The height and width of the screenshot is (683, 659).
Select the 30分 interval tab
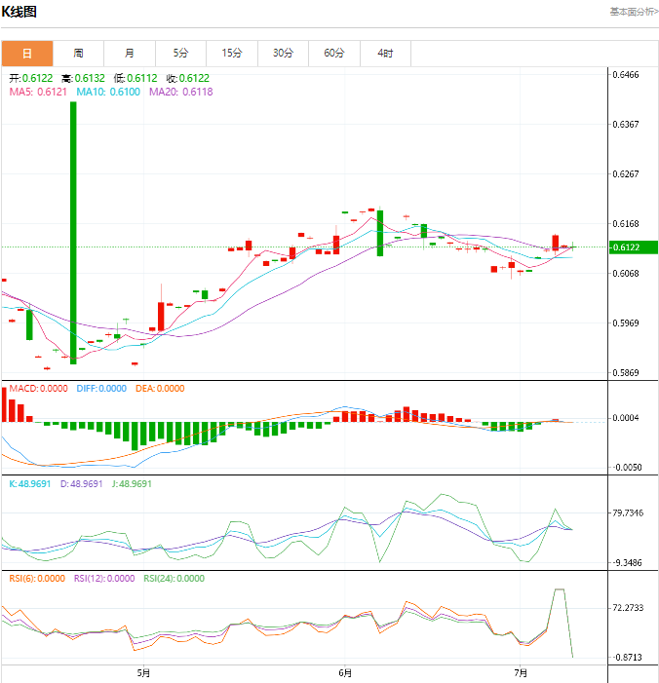[283, 54]
